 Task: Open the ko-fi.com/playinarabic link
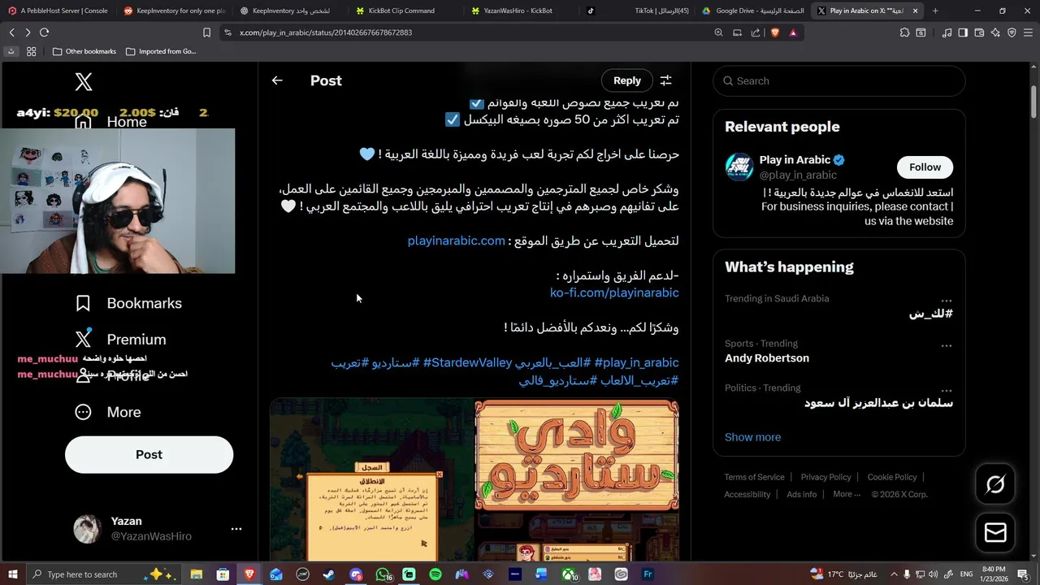click(x=614, y=292)
